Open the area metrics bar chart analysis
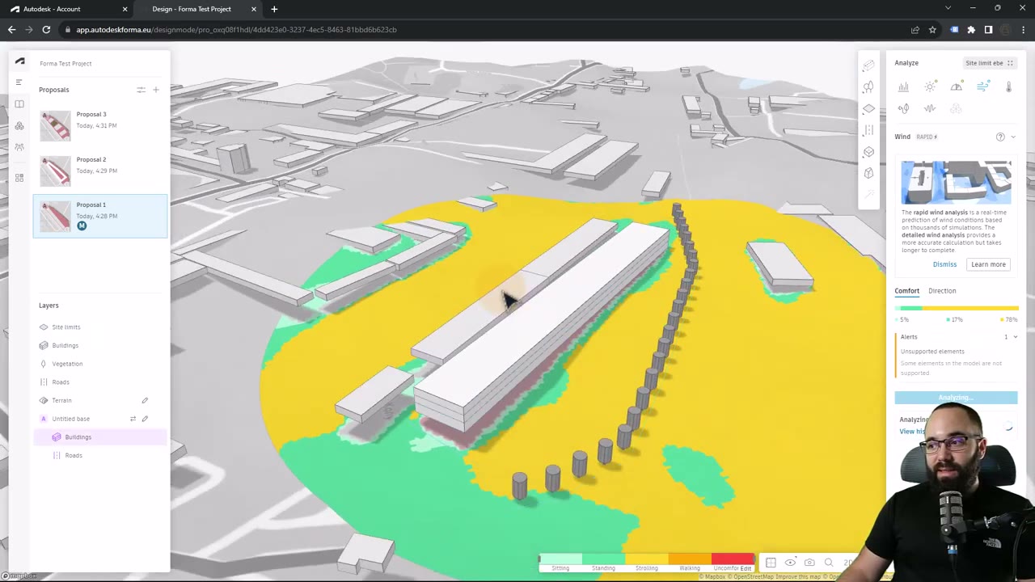The height and width of the screenshot is (582, 1035). click(x=903, y=86)
